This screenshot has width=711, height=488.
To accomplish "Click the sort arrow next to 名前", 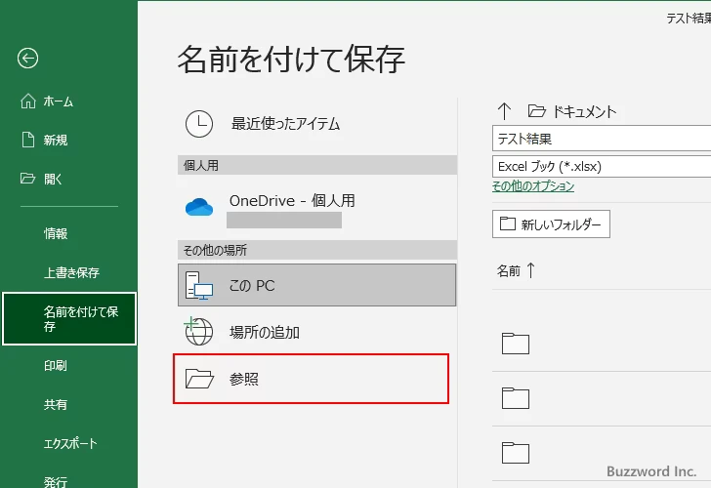I will click(531, 270).
